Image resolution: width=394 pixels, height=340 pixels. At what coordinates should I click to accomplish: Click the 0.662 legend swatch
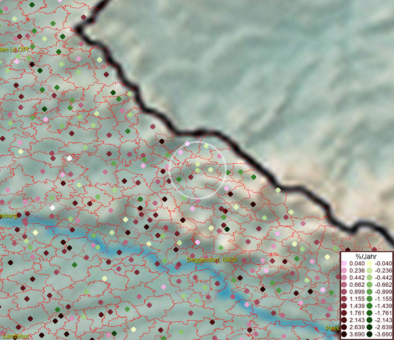pos(344,285)
